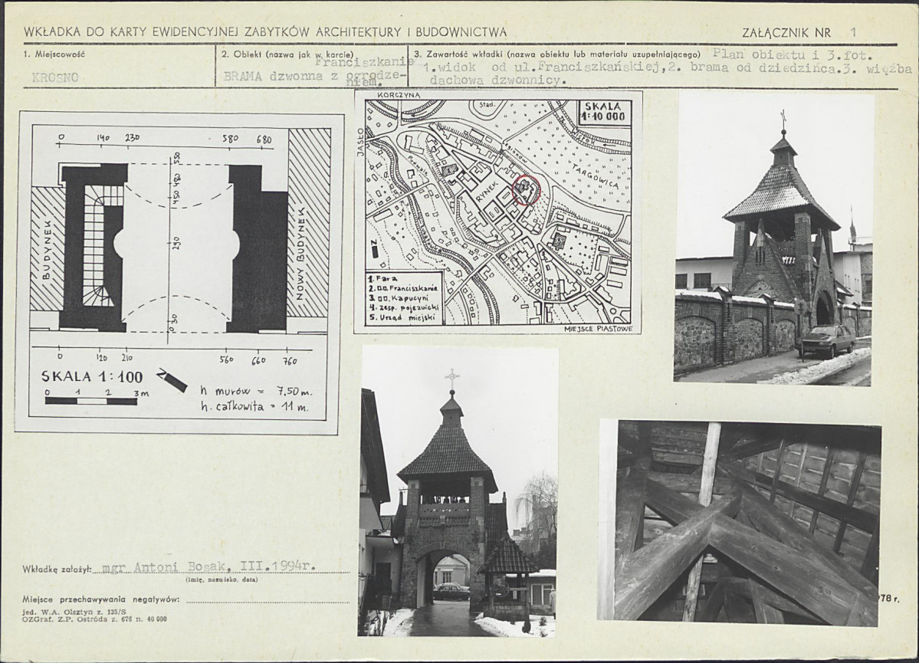Click the scale bar under SKALA 1:100
919x663 pixels.
coord(91,400)
